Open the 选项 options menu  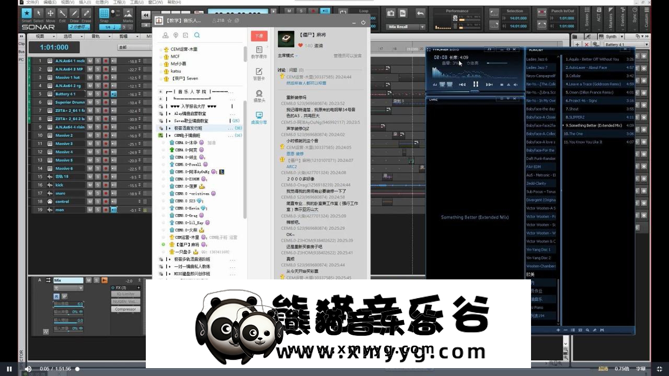pos(70,37)
